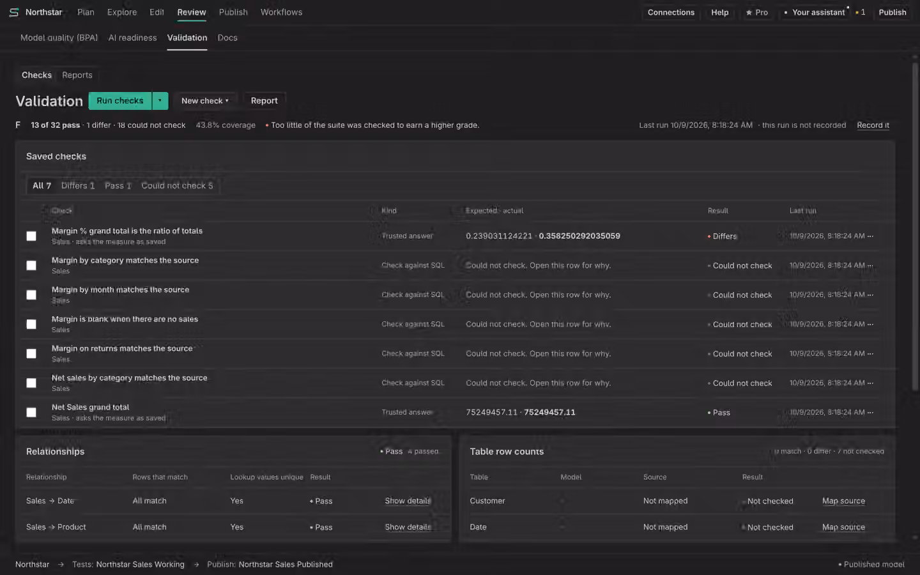920x575 pixels.
Task: Open the Review menu
Action: click(192, 12)
